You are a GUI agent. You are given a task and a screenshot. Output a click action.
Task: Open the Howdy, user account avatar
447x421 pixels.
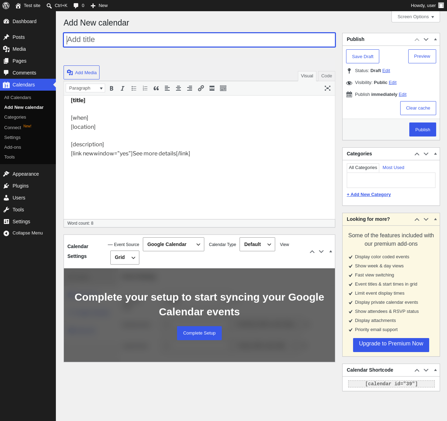pyautogui.click(x=441, y=6)
